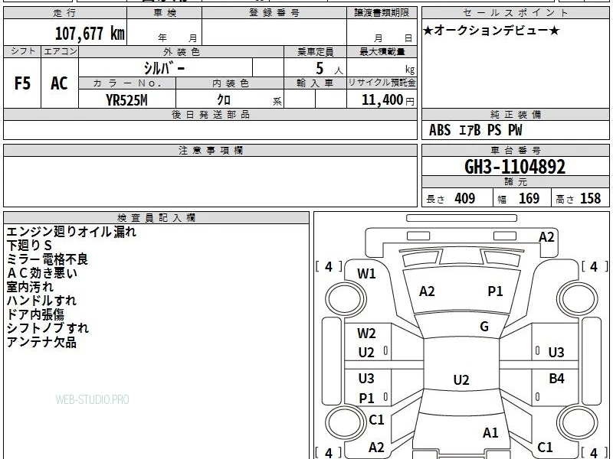Click the empty 注意事項欄 notes field

(x=210, y=181)
